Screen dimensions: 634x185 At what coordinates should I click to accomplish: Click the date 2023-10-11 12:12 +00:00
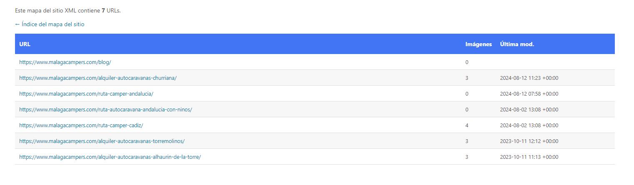click(529, 141)
